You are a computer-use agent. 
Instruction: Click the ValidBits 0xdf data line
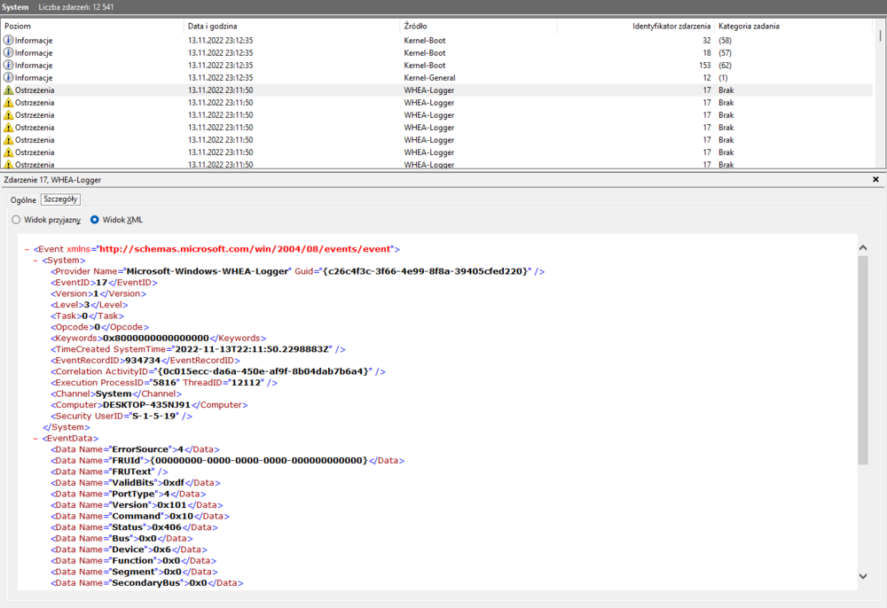point(136,482)
